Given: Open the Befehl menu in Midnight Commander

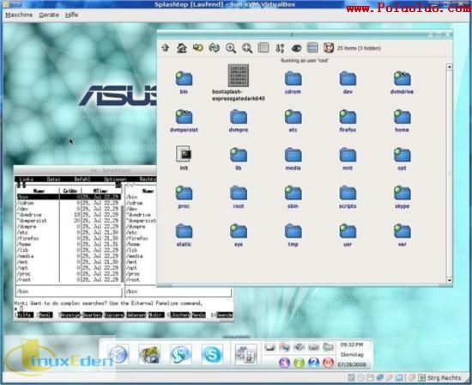Looking at the screenshot, I should [x=82, y=179].
